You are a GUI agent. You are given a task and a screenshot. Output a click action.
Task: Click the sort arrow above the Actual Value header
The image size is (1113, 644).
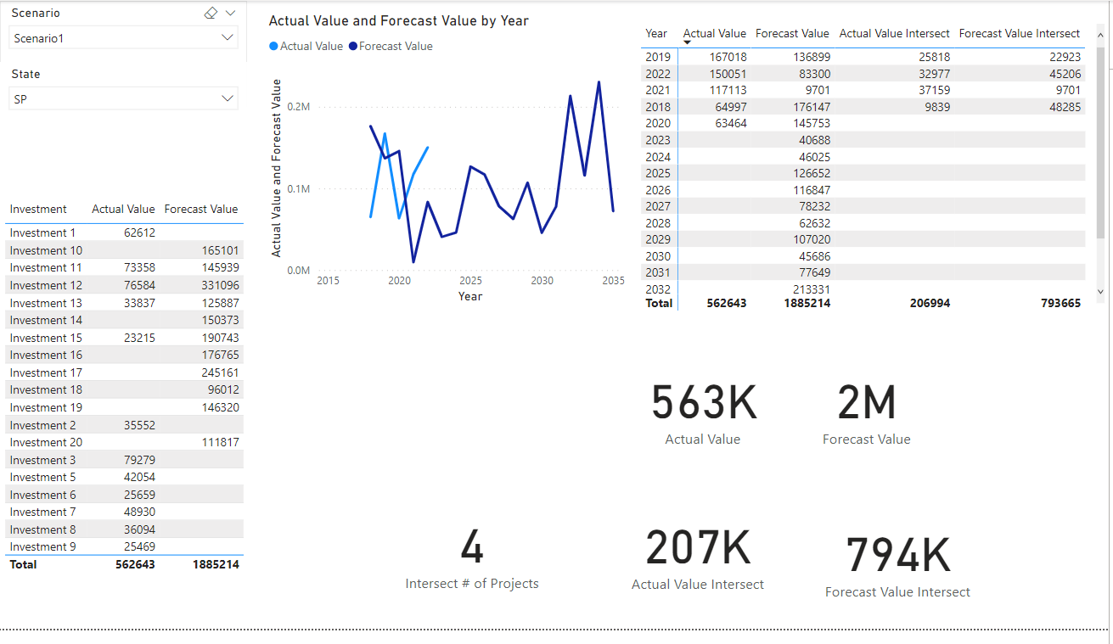[687, 42]
